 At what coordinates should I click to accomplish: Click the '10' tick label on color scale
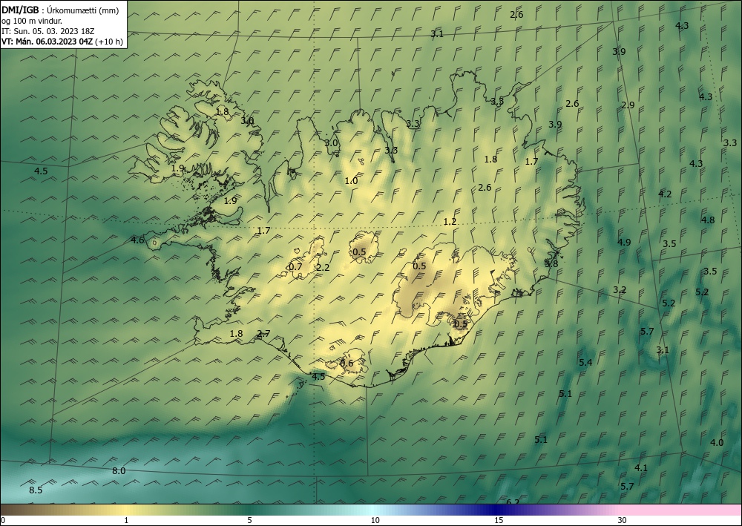click(x=375, y=521)
